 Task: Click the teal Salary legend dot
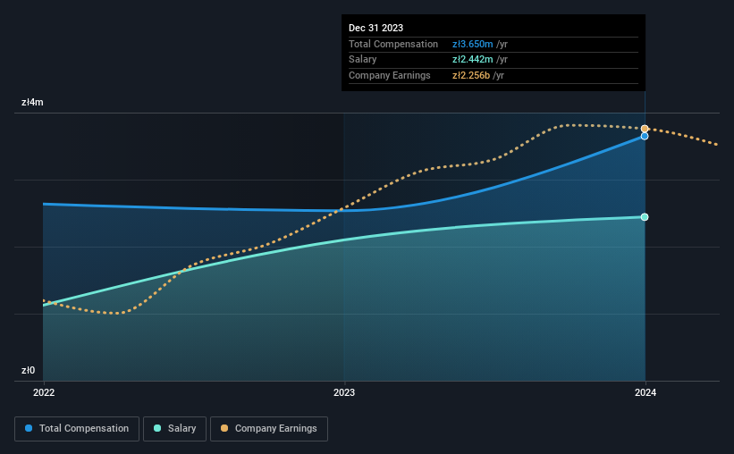coord(157,428)
